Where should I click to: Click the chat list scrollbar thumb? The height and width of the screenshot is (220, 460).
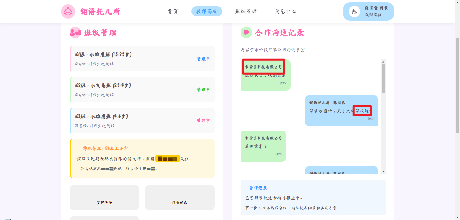[x=383, y=78]
